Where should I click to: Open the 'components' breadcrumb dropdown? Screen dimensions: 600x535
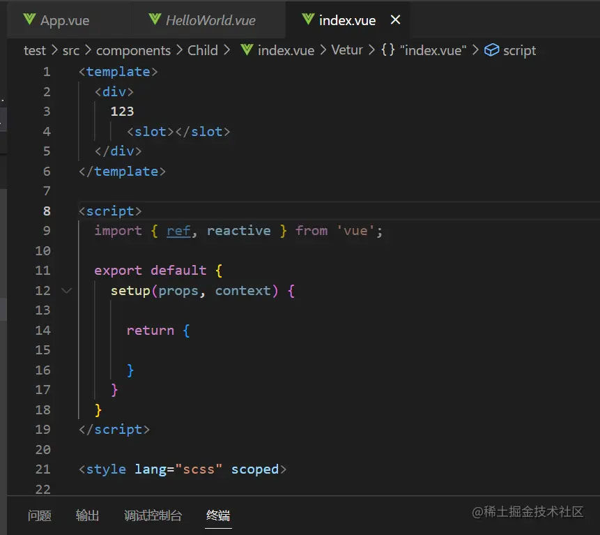click(x=133, y=50)
